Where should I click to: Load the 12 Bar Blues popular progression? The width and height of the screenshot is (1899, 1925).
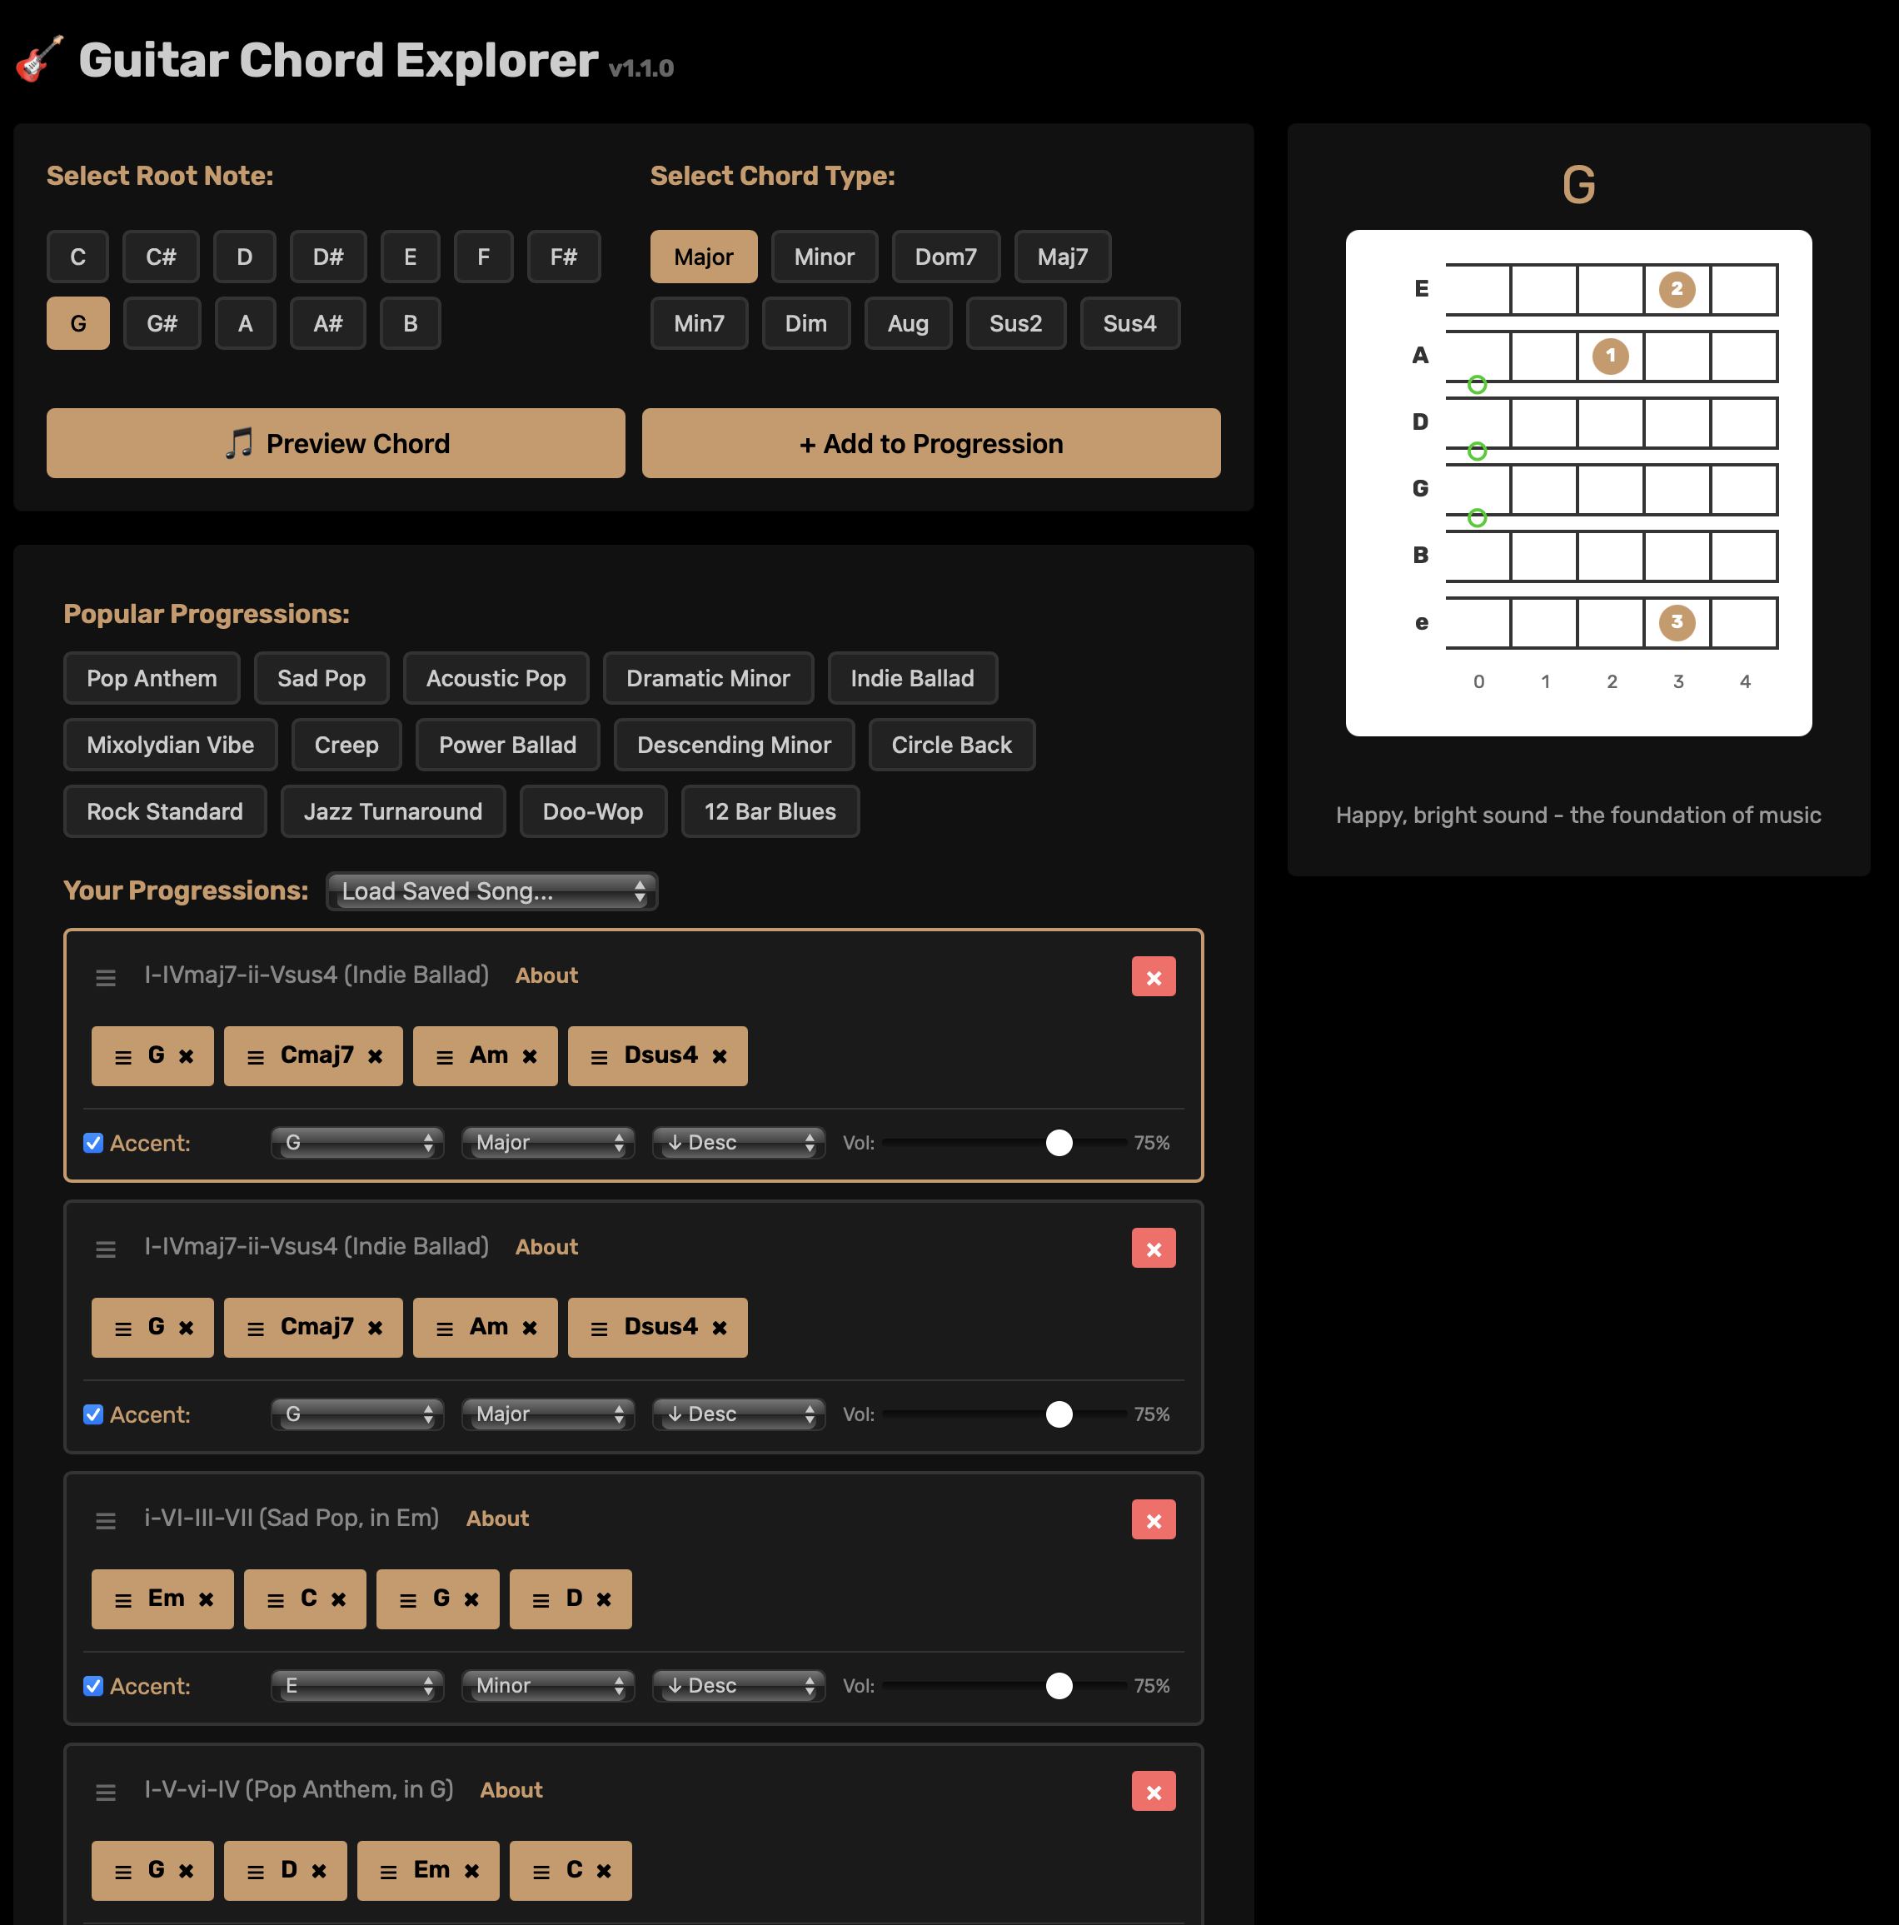pyautogui.click(x=769, y=811)
